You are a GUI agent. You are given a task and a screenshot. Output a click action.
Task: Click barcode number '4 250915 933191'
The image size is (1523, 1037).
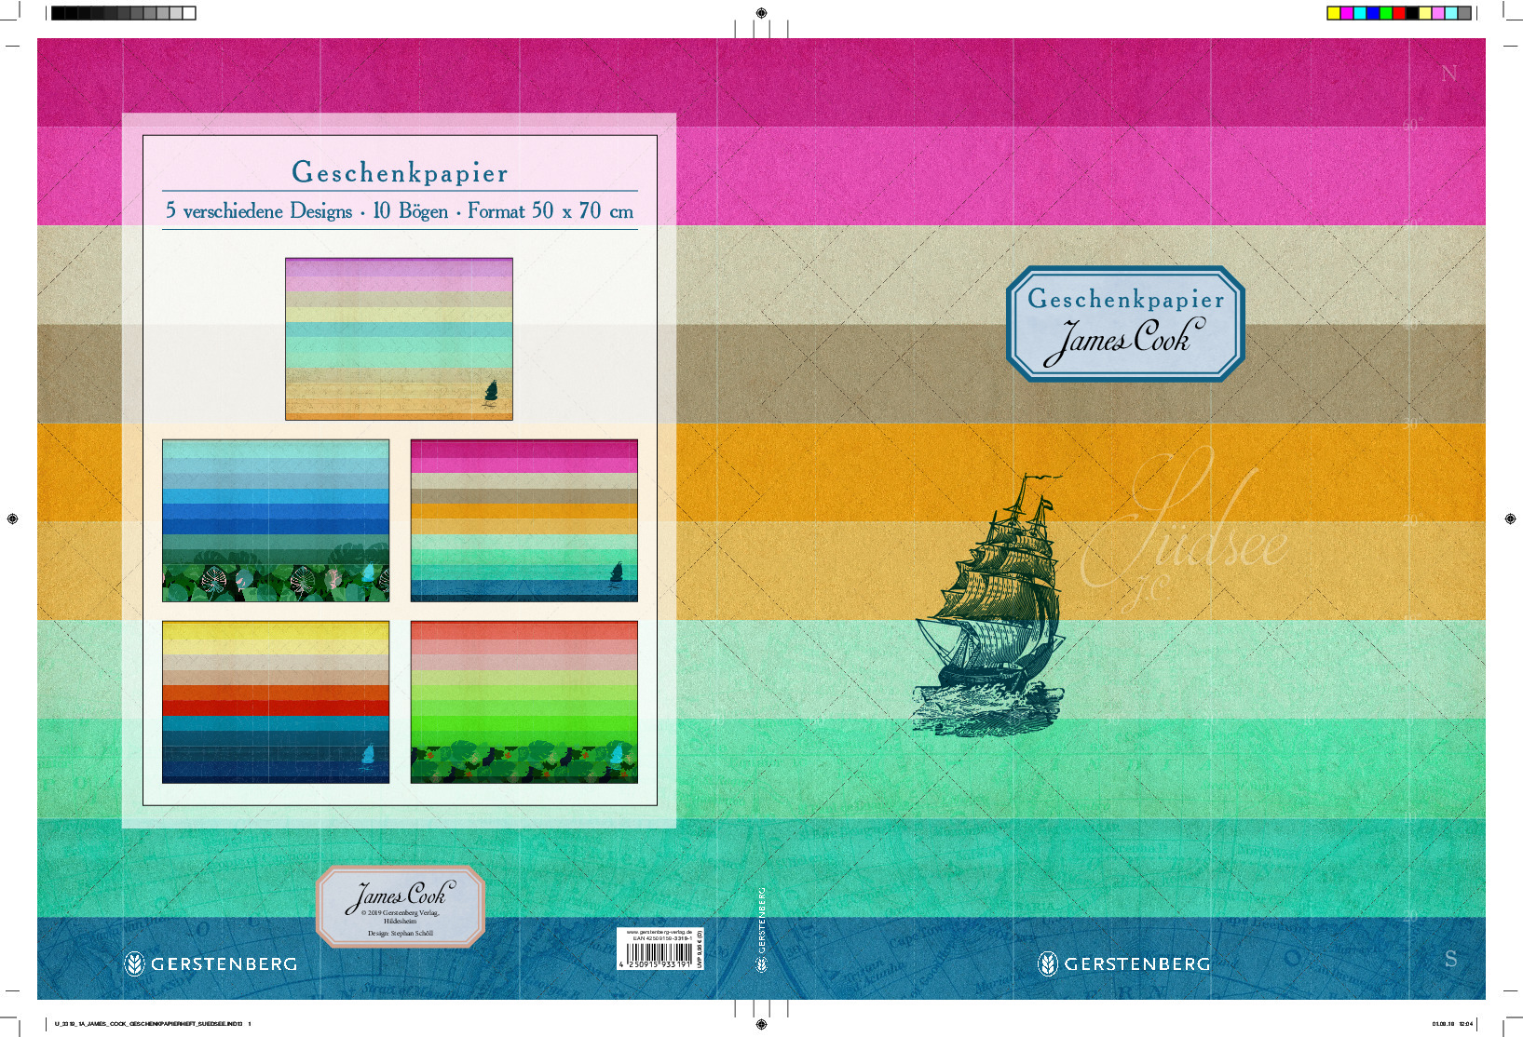click(656, 965)
